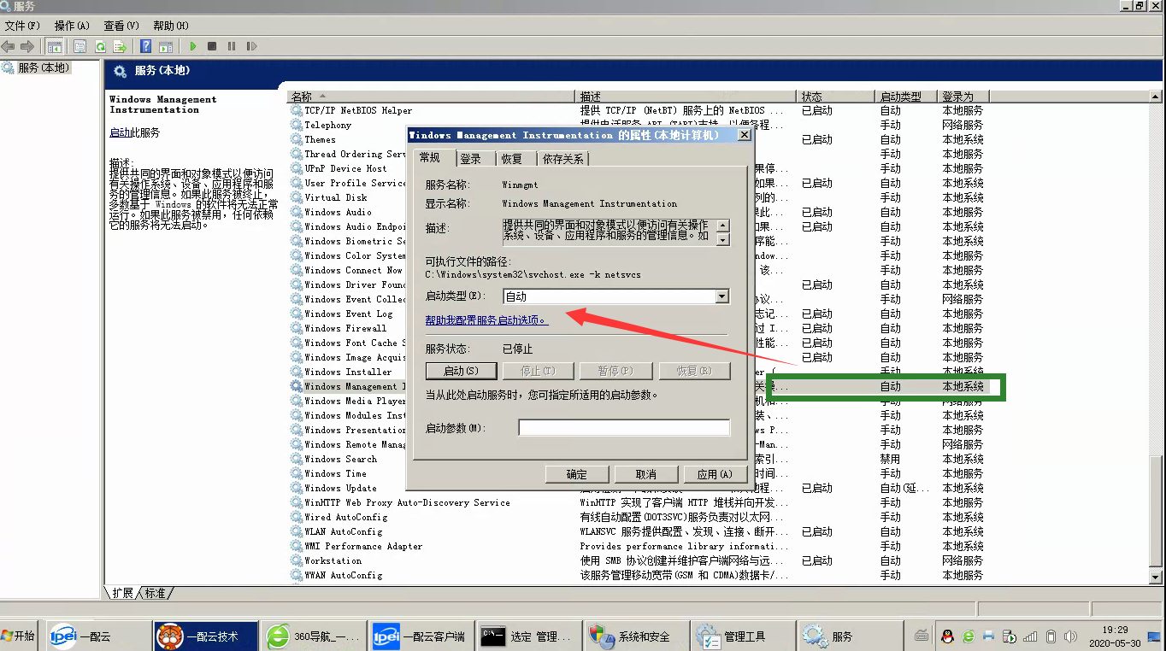Sort by the 启动类型 column header

point(907,97)
